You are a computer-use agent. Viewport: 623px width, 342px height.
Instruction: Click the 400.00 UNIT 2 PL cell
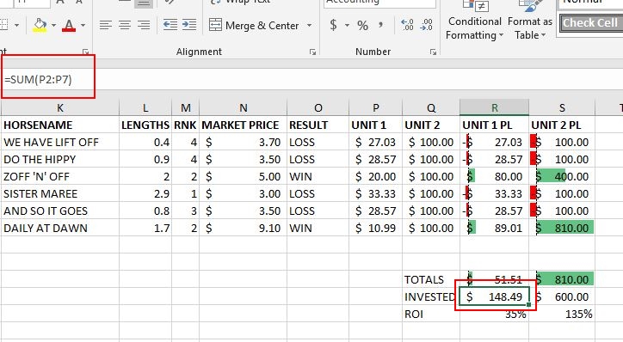(x=562, y=176)
